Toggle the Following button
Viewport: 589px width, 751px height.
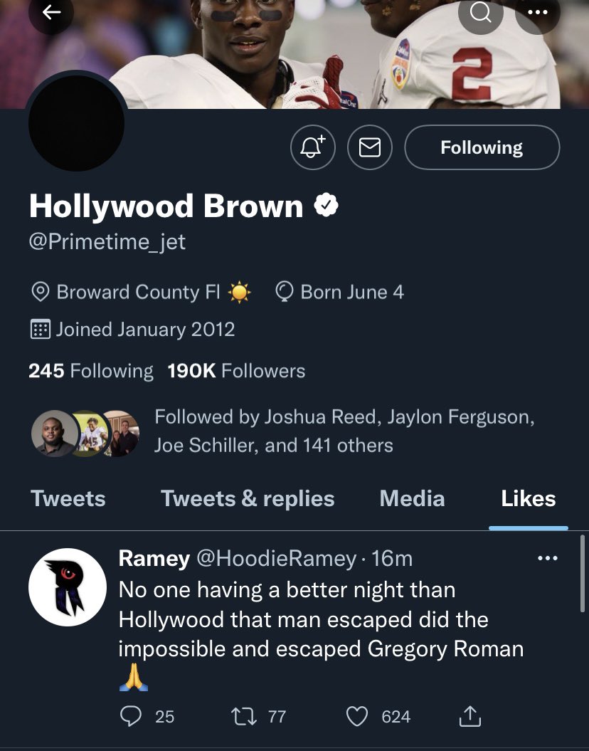click(482, 147)
